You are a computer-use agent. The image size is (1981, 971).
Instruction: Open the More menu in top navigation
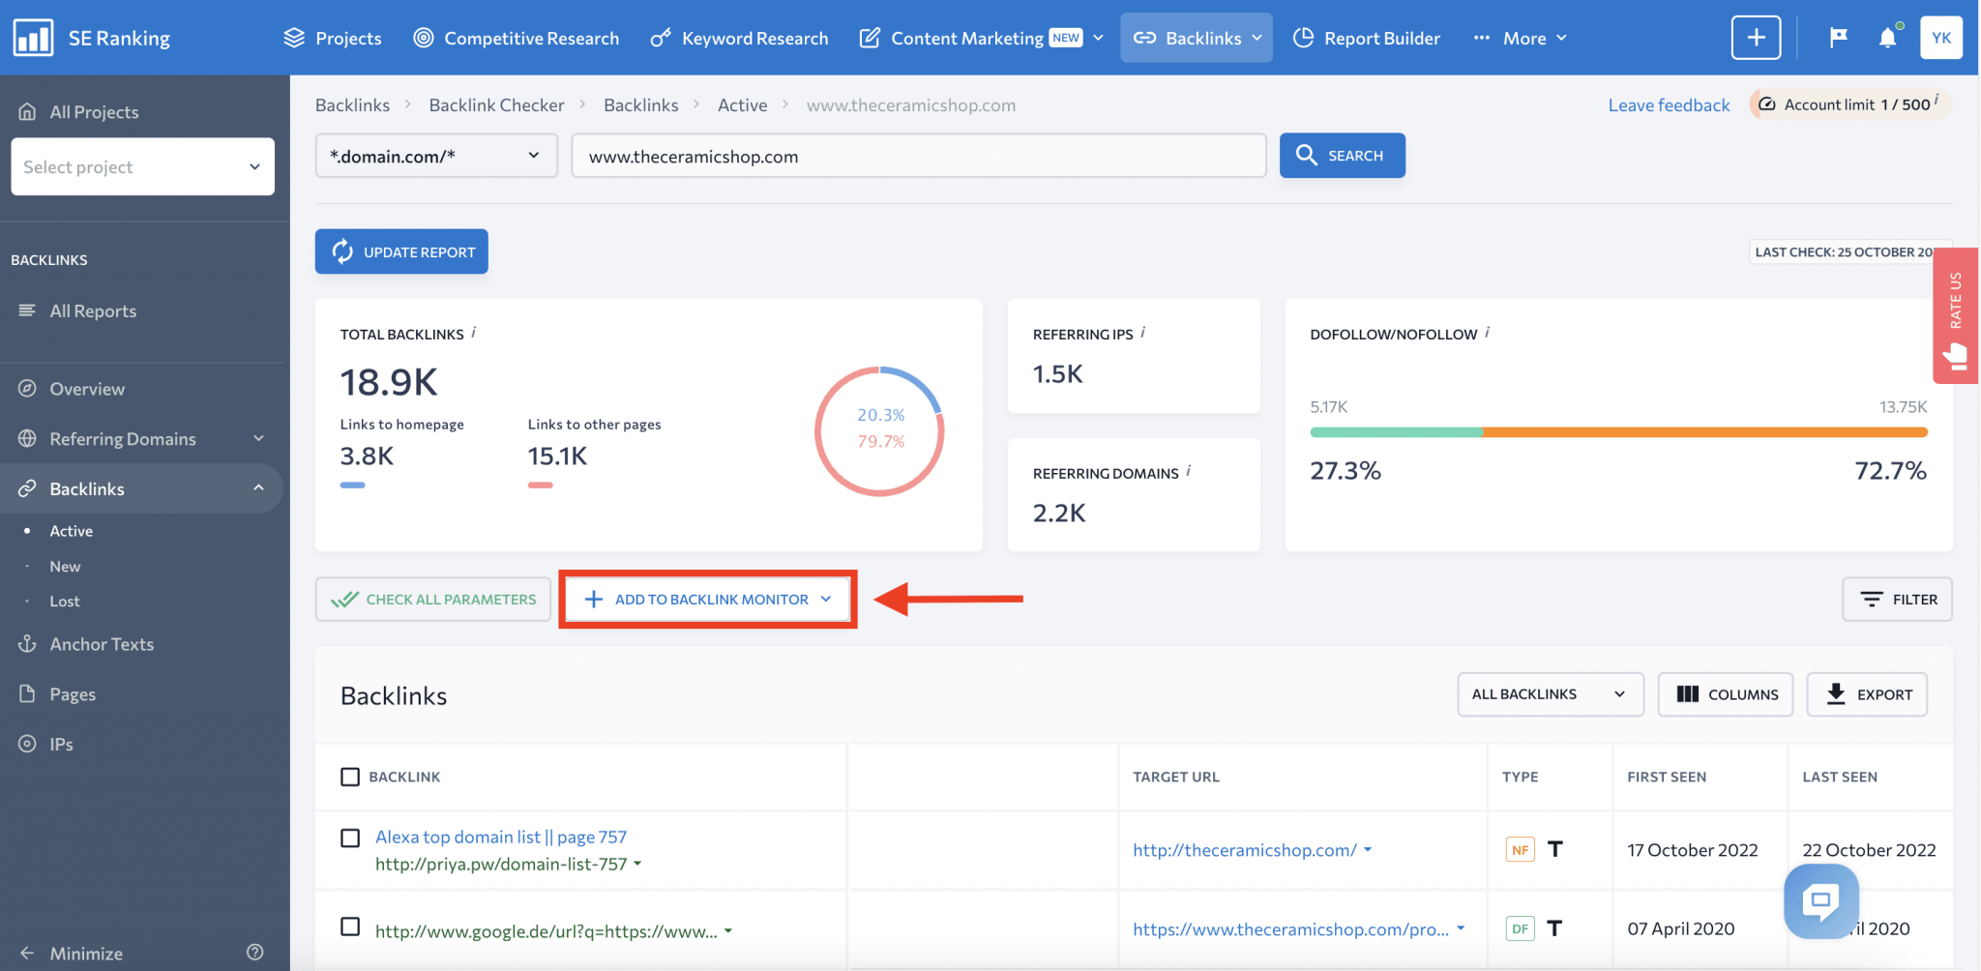pyautogui.click(x=1520, y=38)
